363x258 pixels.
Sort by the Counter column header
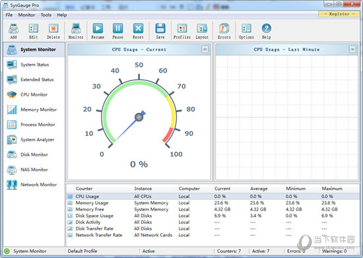(x=84, y=189)
